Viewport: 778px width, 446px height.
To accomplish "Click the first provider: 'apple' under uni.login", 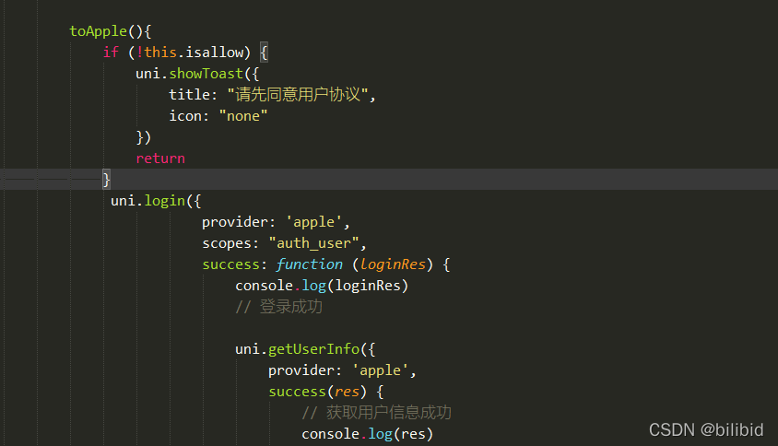I will pos(276,222).
